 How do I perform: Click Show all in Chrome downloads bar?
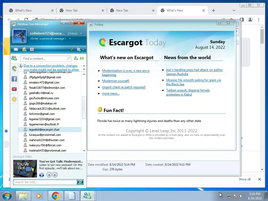click(245, 179)
